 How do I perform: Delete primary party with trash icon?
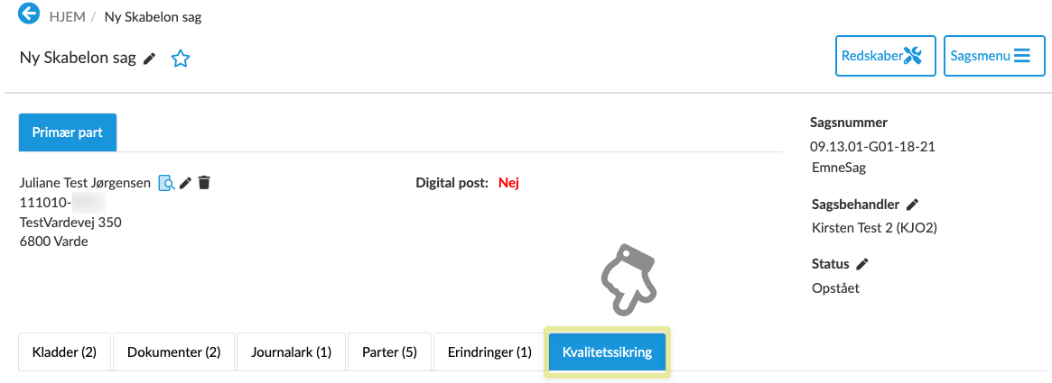click(204, 183)
